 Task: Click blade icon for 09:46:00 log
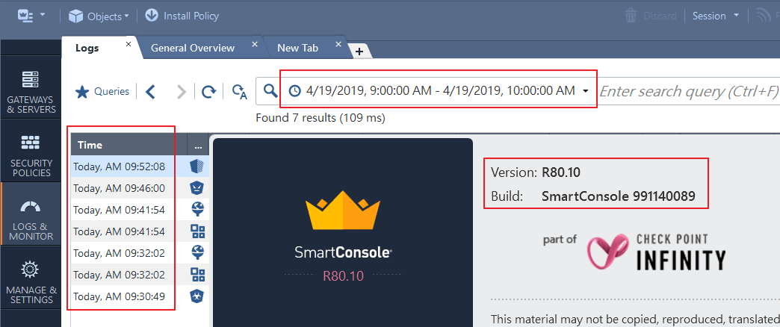point(197,188)
